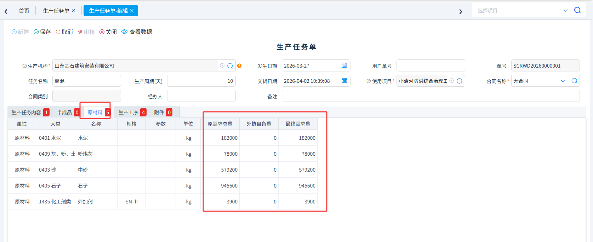Viewport: 593px width, 242px height.
Task: Expand the 合同名称 dropdown arrow
Action: tap(563, 81)
